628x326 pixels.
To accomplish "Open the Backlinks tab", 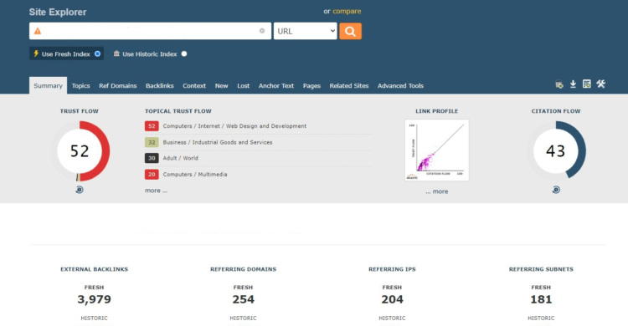I will coord(160,85).
